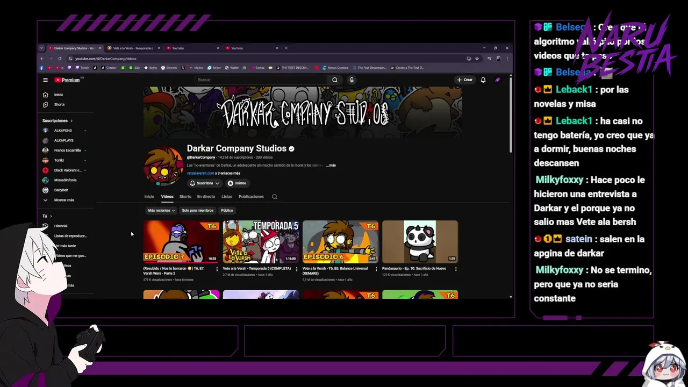
Task: Switch to Vete a la Versh browser tab
Action: (133, 48)
